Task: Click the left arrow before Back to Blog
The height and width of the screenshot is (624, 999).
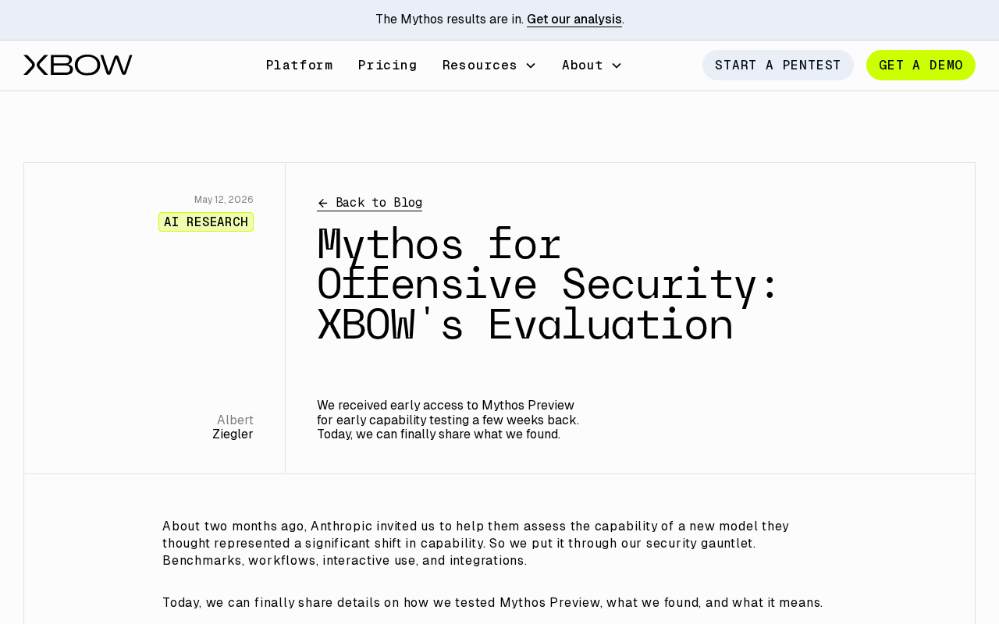Action: pos(323,204)
